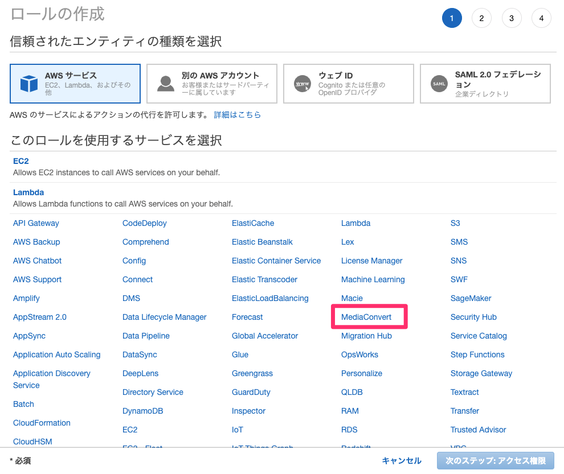Select the AWS サービス cube icon
The width and height of the screenshot is (564, 474).
tap(29, 84)
